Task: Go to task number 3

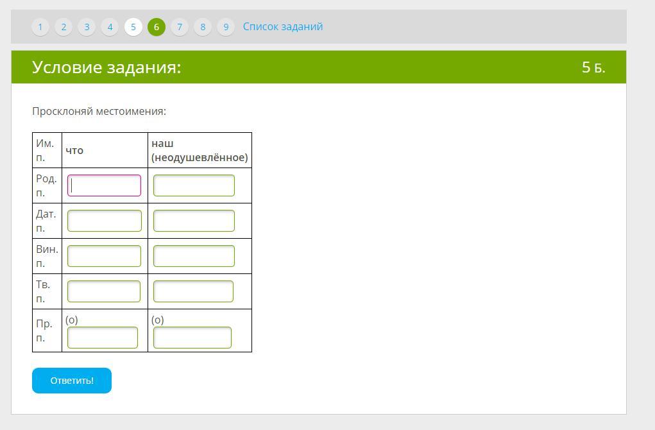Action: click(87, 27)
